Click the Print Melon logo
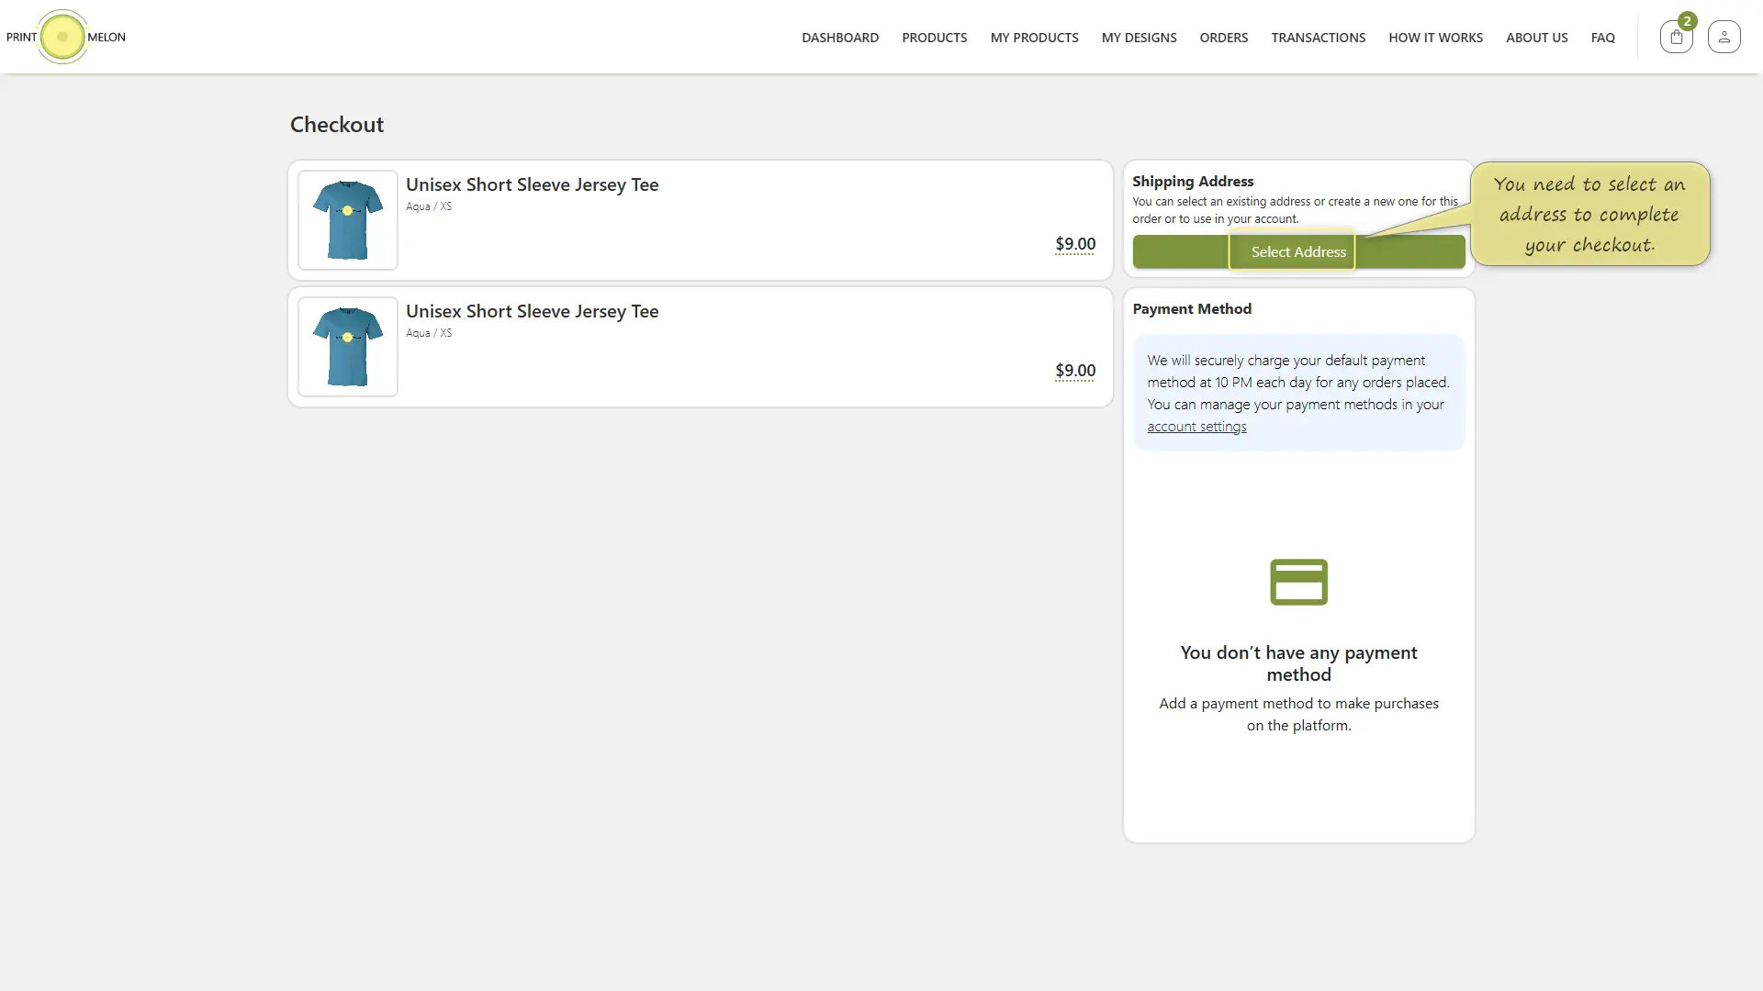Image resolution: width=1763 pixels, height=991 pixels. point(64,38)
